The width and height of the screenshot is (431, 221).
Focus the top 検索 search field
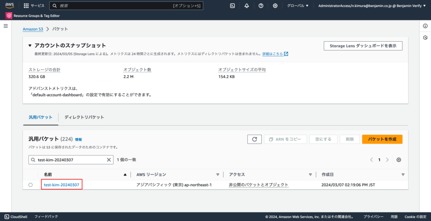click(126, 5)
